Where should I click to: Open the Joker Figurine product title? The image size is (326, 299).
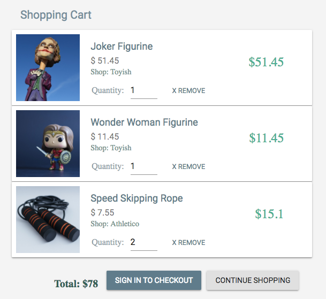(122, 47)
